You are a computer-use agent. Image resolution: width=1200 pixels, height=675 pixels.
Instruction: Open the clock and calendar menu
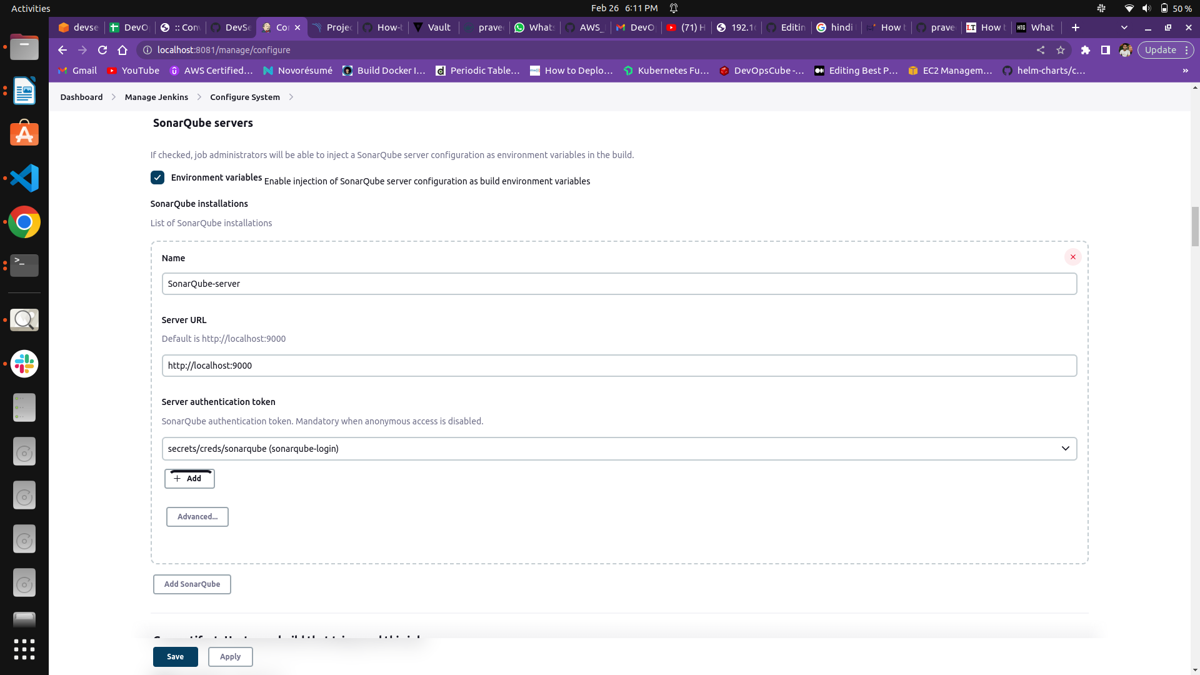(x=624, y=8)
